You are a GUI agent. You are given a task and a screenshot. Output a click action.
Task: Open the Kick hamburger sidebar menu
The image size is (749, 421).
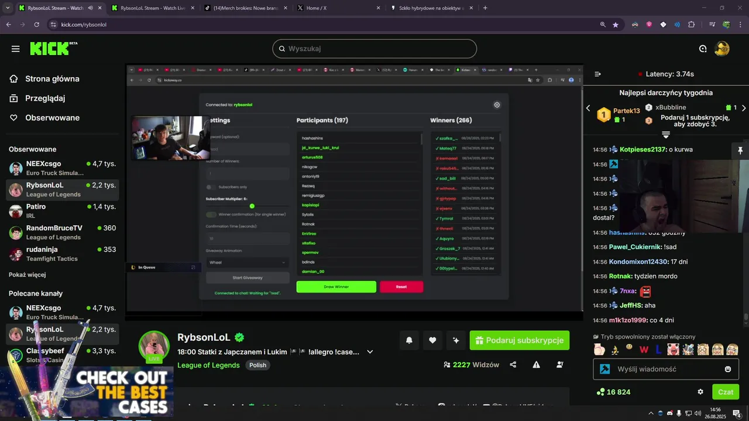pyautogui.click(x=16, y=49)
